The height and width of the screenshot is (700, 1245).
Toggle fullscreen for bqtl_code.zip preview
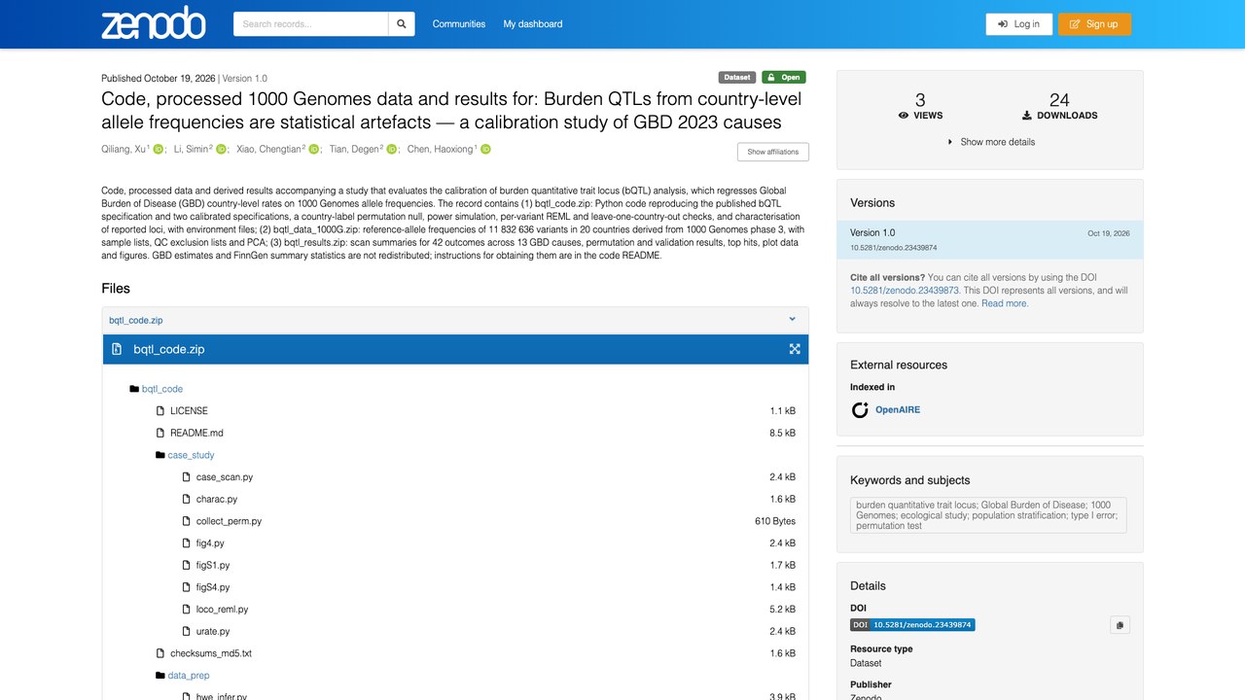pyautogui.click(x=795, y=349)
